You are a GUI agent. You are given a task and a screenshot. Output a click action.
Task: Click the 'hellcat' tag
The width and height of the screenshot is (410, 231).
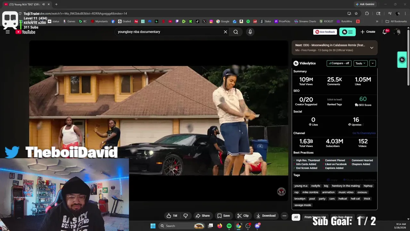343,199
